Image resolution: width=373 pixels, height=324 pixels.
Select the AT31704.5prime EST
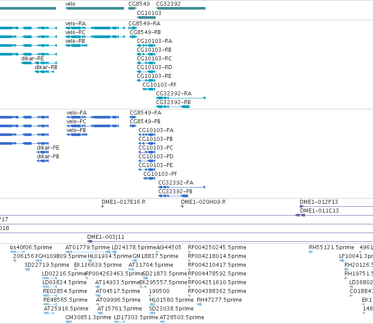[131, 269]
